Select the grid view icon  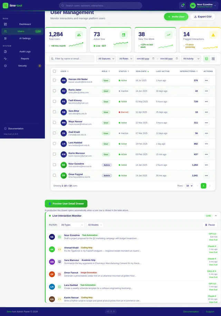[213, 59]
